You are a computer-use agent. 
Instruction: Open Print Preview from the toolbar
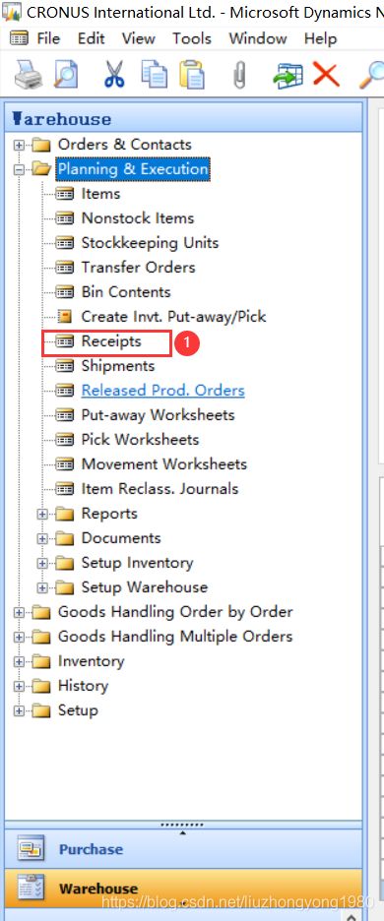click(65, 74)
